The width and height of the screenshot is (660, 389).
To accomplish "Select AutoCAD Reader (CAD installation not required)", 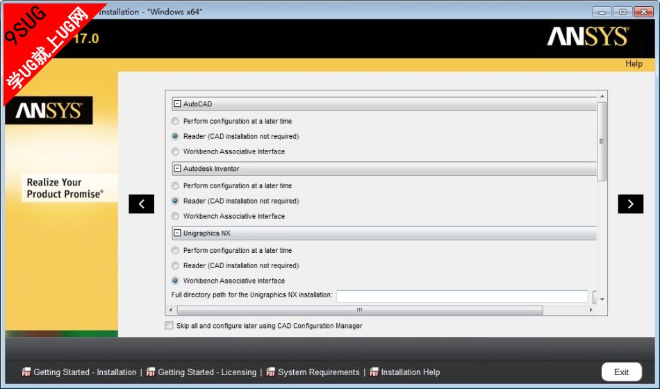I will (175, 136).
